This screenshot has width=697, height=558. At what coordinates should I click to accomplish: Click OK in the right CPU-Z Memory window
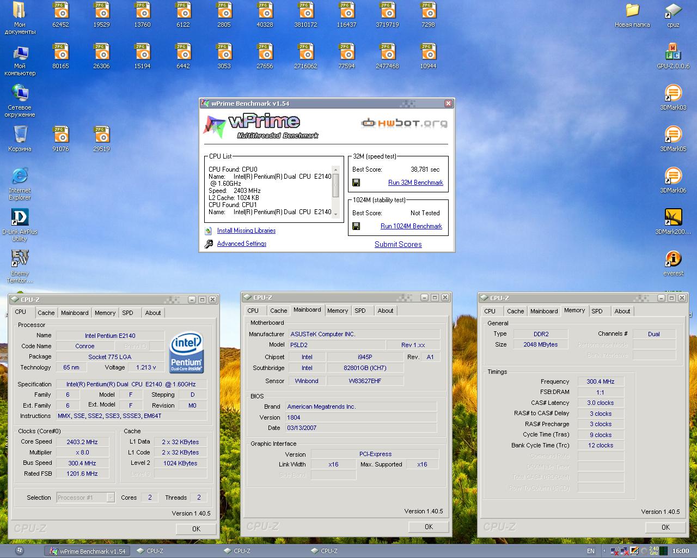coord(665,527)
